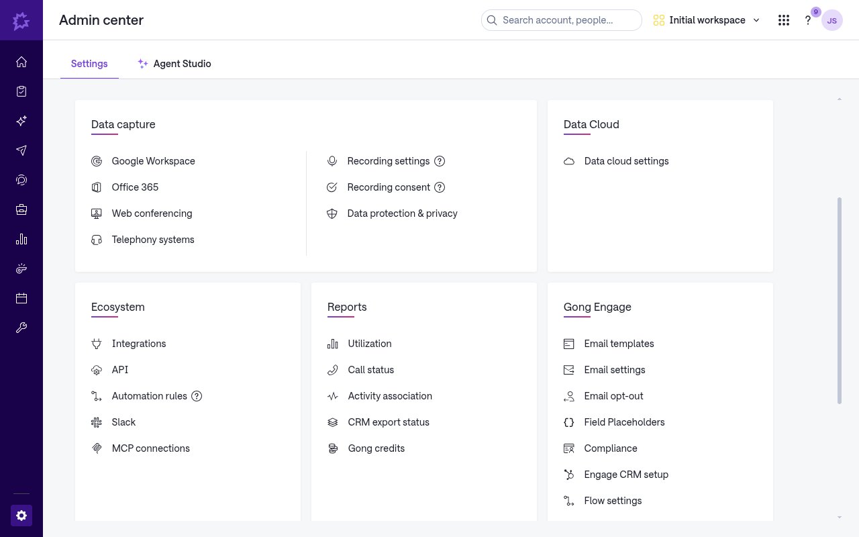The image size is (859, 537).
Task: Open the JS user avatar menu
Action: pyautogui.click(x=832, y=20)
